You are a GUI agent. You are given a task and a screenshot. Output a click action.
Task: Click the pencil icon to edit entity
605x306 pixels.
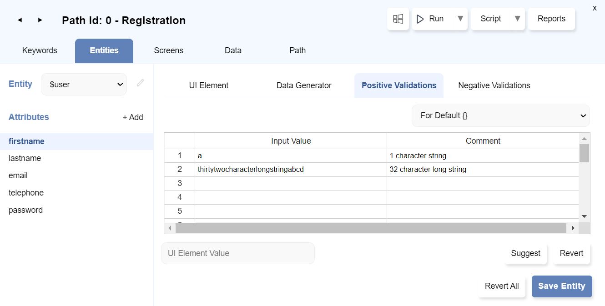click(x=141, y=83)
